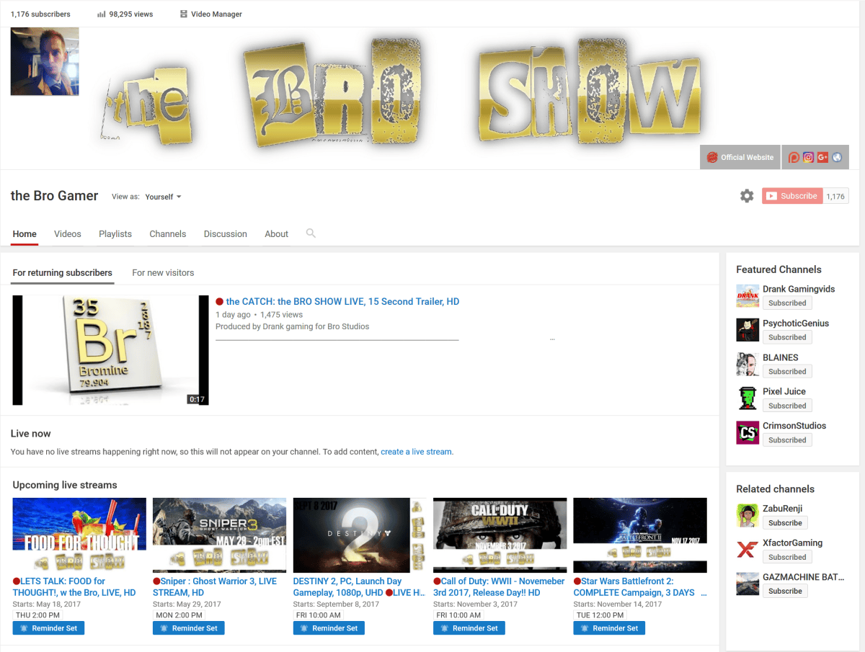
Task: Open PsychoticGenius channel avatar
Action: (x=748, y=330)
